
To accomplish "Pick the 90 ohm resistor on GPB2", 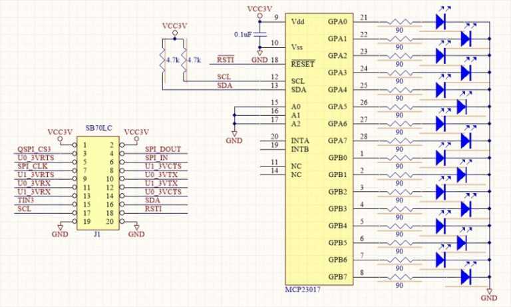I will (x=399, y=192).
